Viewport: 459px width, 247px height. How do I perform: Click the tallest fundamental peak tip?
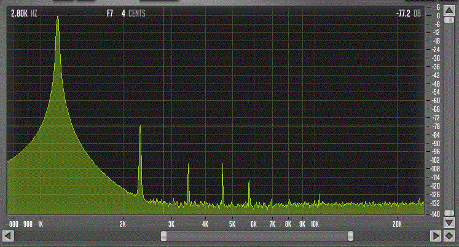pos(58,17)
